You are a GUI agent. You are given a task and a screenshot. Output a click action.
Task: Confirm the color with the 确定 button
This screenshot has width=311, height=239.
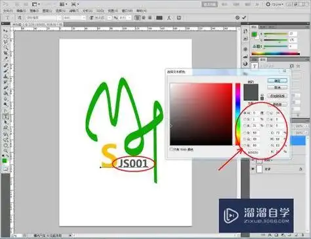tap(278, 81)
